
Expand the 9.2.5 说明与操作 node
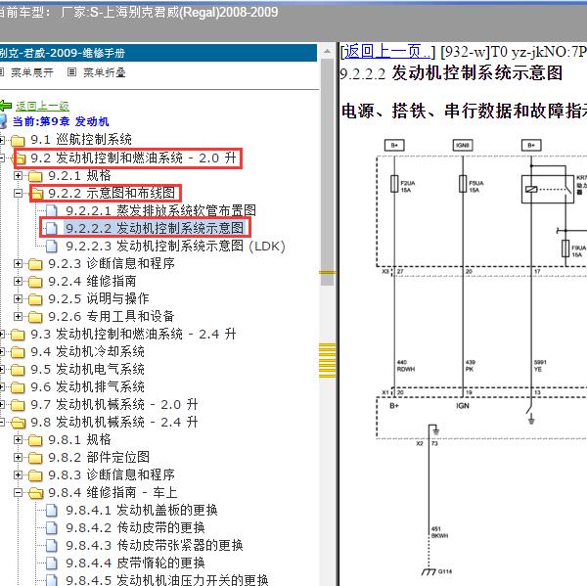coord(18,298)
